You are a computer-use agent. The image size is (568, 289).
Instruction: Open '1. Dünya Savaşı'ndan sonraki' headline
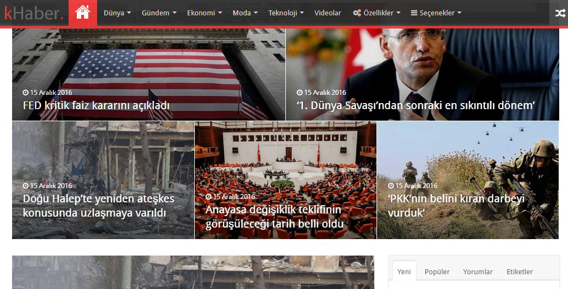tap(416, 106)
